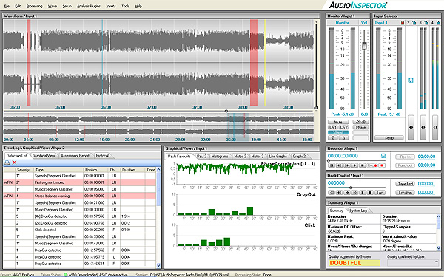Click the lock icon beside input 4
Viewport: 444px width, 277px height.
[x=438, y=23]
